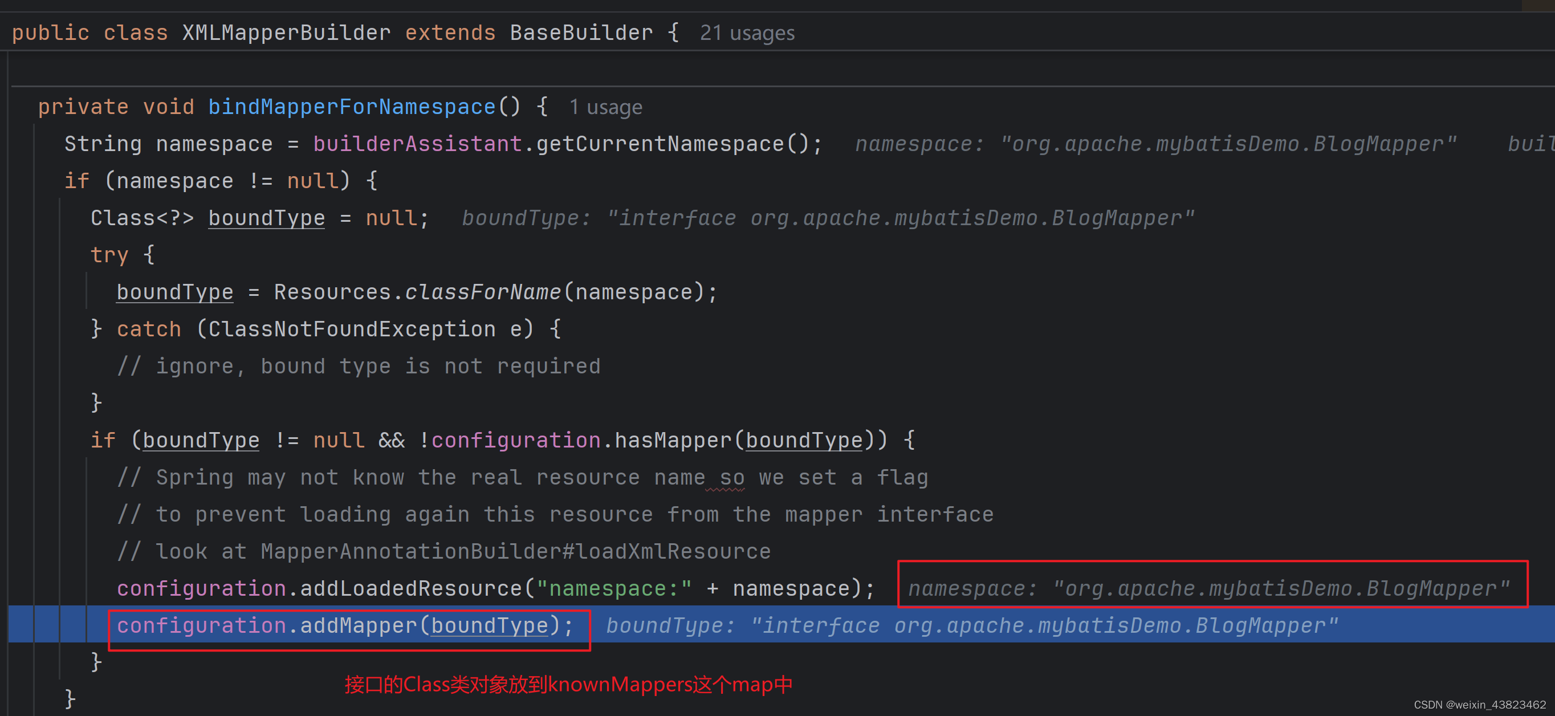Click the 'ignore, bound type is not required' comment
This screenshot has width=1555, height=716.
(x=359, y=367)
